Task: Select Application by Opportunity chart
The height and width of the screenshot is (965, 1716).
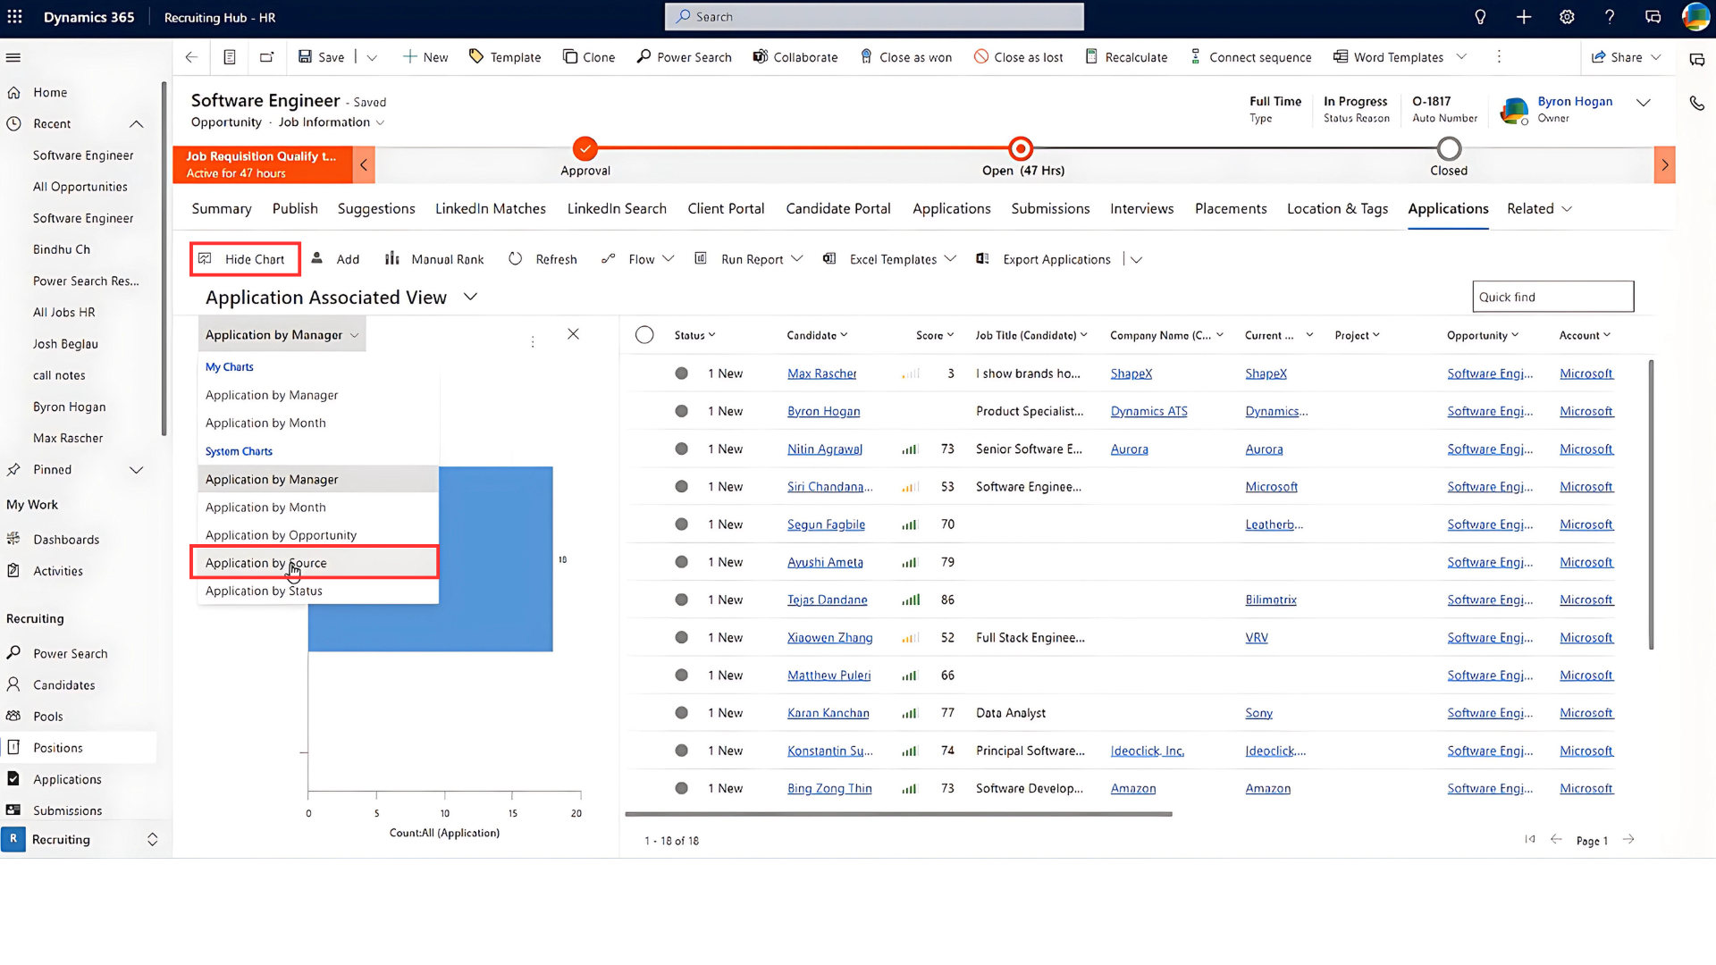Action: click(x=318, y=535)
